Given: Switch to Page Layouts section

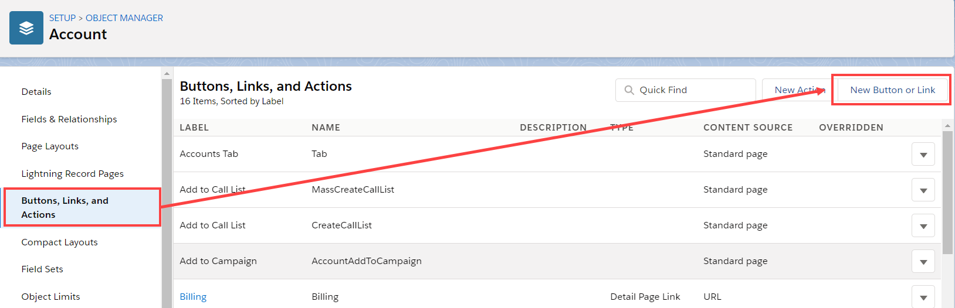Looking at the screenshot, I should (x=50, y=146).
